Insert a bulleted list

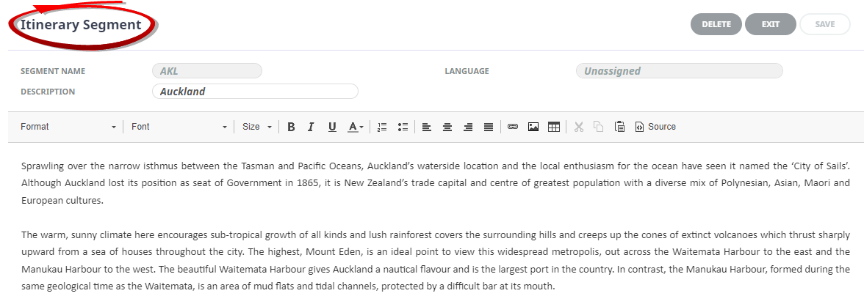coord(403,127)
